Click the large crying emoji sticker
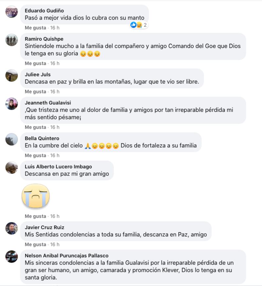The image size is (262, 286). [x=36, y=196]
